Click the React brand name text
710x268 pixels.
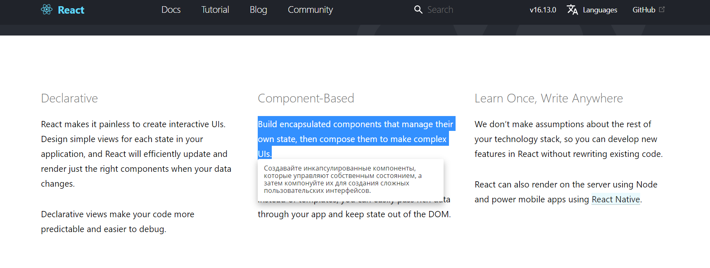[71, 10]
